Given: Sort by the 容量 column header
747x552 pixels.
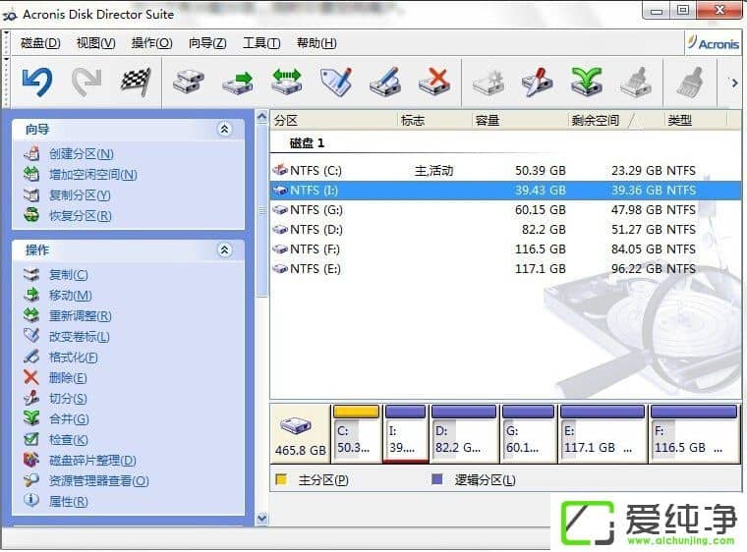Looking at the screenshot, I should 520,121.
